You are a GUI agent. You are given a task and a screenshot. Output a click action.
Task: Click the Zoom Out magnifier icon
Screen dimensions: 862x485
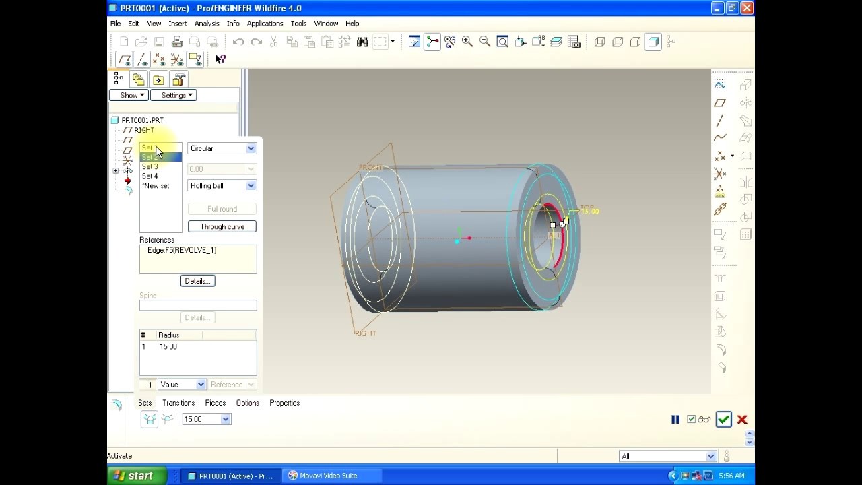point(485,42)
